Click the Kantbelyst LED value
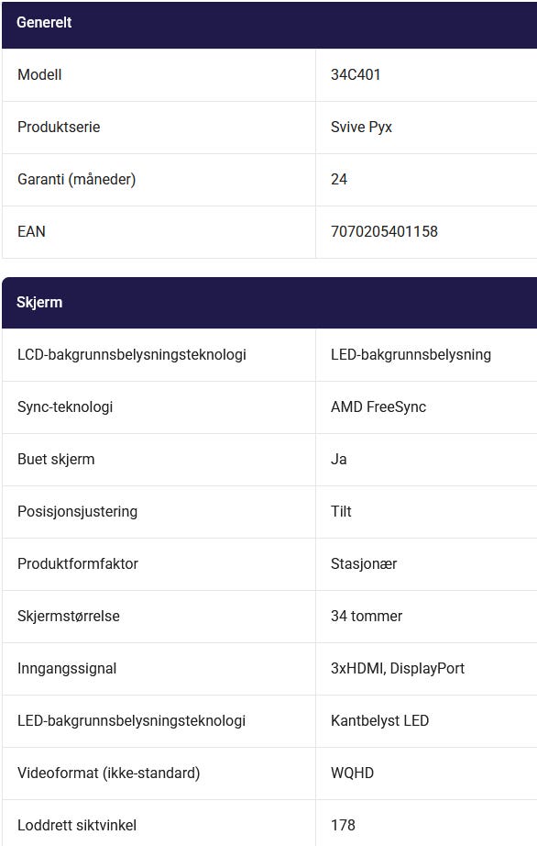This screenshot has width=537, height=846. (379, 721)
